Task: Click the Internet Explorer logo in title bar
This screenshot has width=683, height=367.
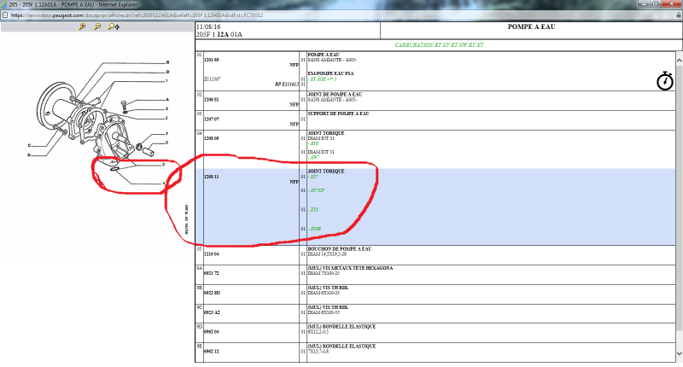Action: pyautogui.click(x=4, y=4)
